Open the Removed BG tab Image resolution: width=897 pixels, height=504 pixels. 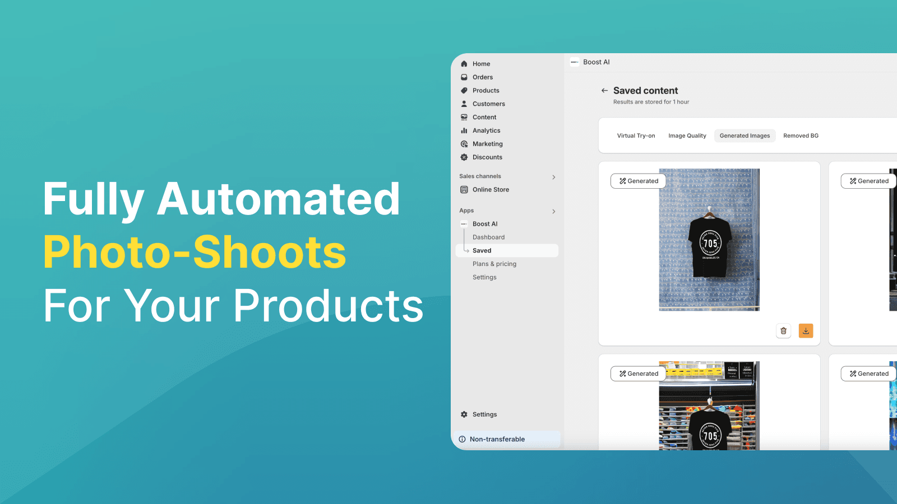click(x=801, y=136)
